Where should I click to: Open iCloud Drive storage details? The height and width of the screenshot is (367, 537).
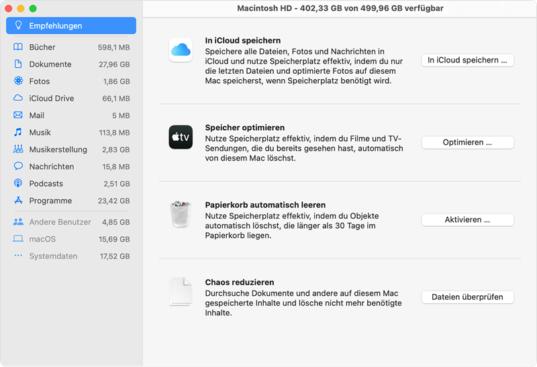(x=71, y=99)
